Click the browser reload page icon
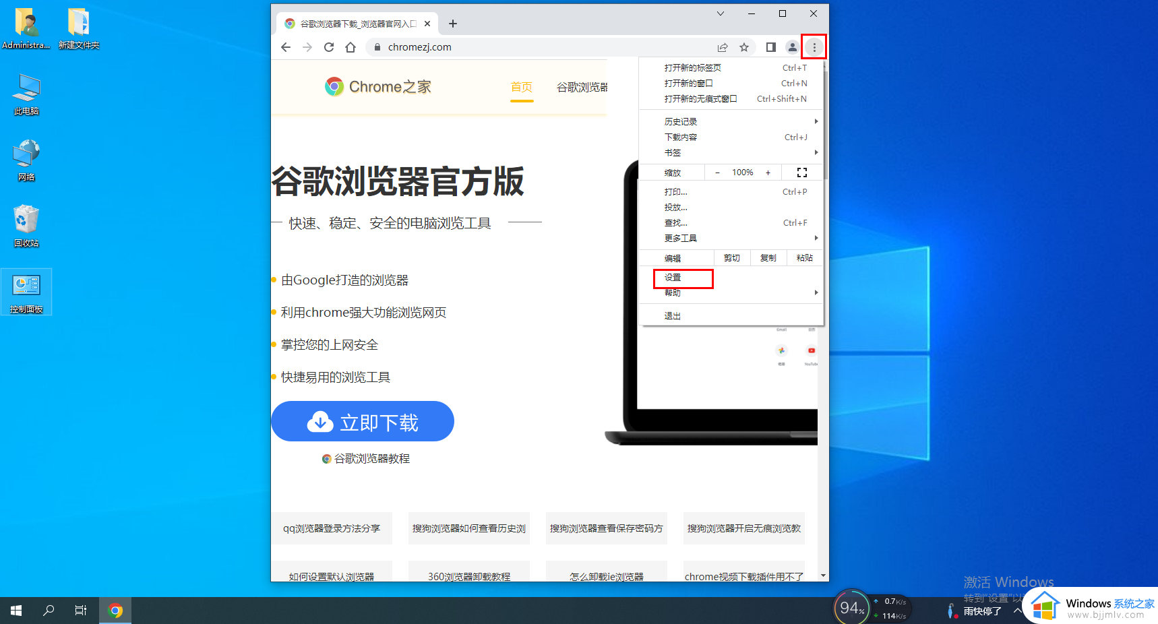 click(329, 47)
